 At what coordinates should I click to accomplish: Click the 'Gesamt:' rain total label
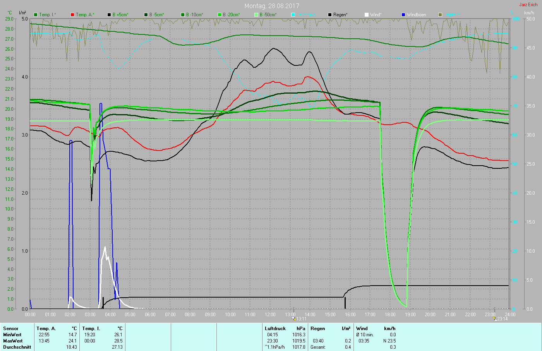(318, 347)
